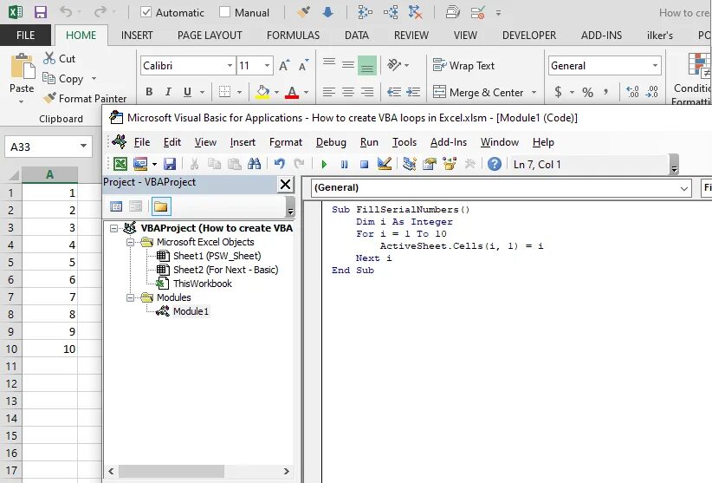Apply the yellow Fill Color swatch
This screenshot has width=712, height=483.
point(262,92)
